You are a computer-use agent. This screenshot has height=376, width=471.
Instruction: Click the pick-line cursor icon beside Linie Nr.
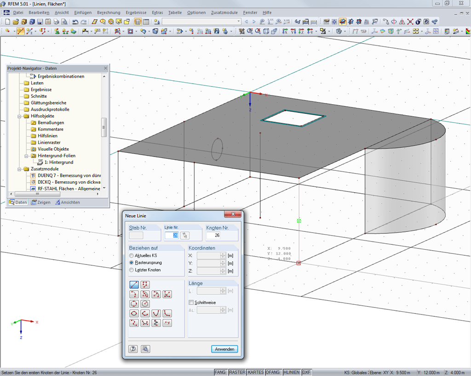185,236
